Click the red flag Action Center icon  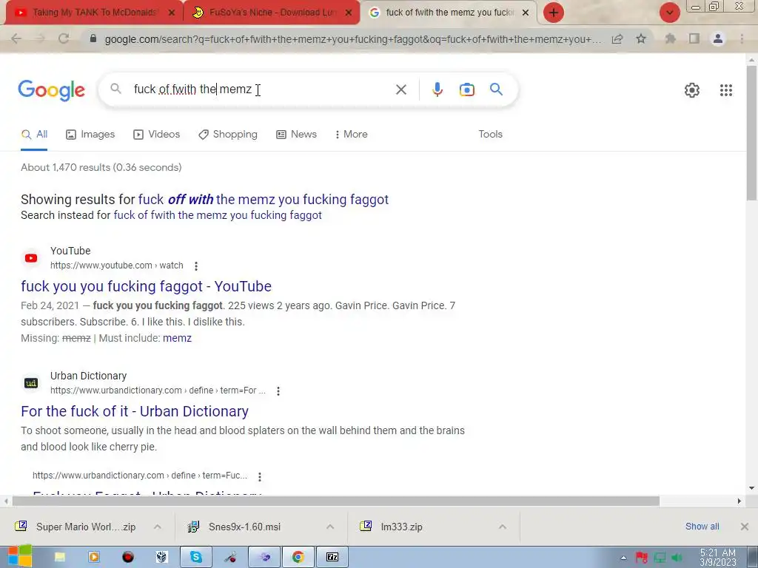pos(642,558)
